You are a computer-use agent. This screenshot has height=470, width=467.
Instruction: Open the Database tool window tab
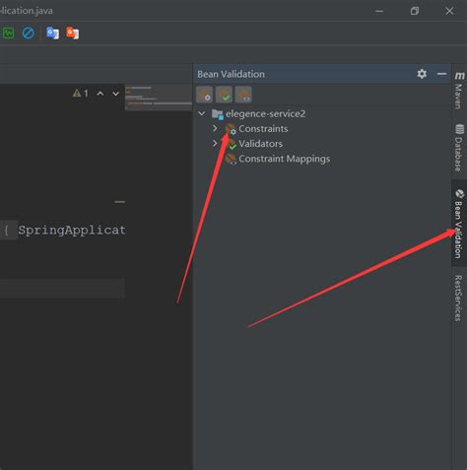(x=459, y=148)
